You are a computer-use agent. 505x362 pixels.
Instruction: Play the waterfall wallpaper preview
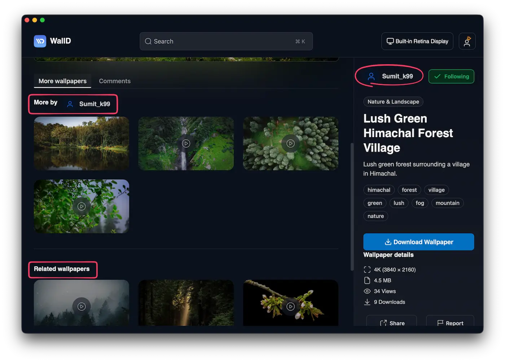coord(186,144)
